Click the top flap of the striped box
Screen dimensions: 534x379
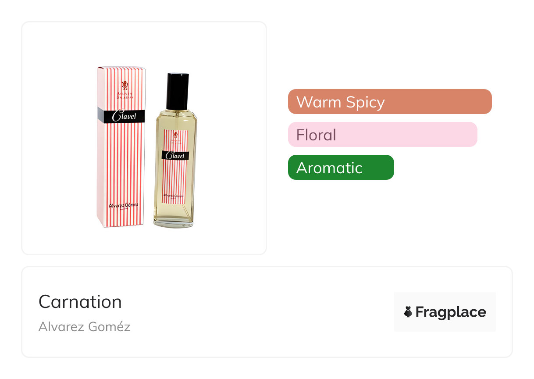point(121,68)
